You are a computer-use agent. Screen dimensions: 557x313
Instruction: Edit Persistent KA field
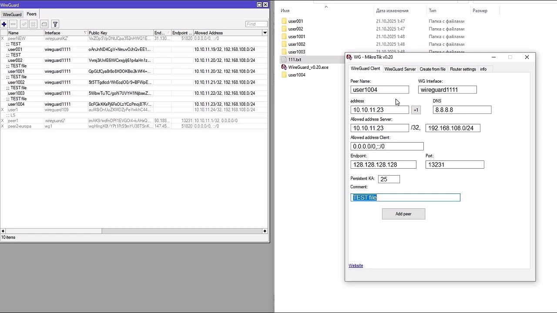pyautogui.click(x=389, y=179)
